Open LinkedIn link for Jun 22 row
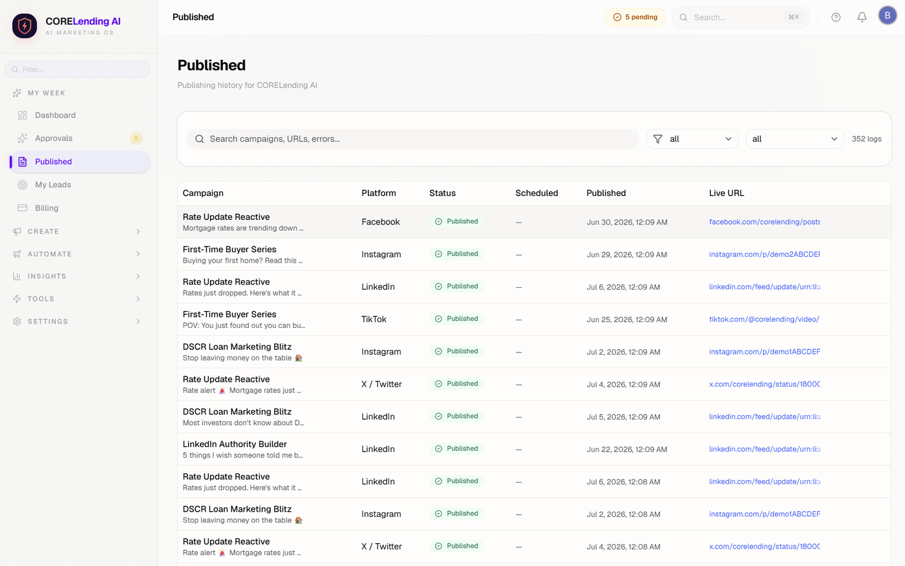This screenshot has height=566, width=905. tap(764, 449)
